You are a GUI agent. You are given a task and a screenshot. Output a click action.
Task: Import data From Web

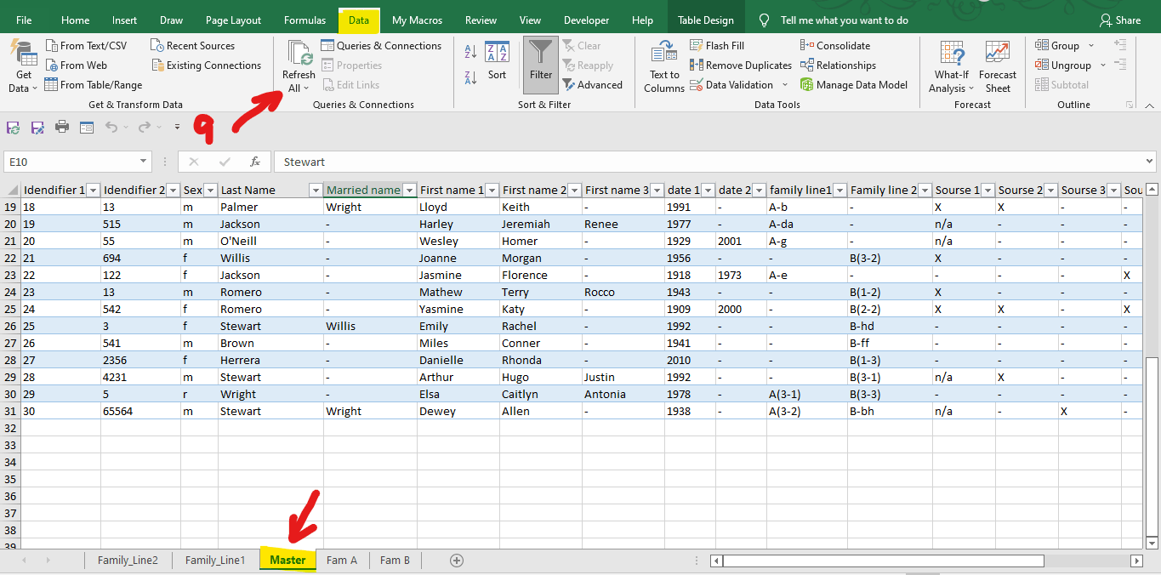click(76, 65)
